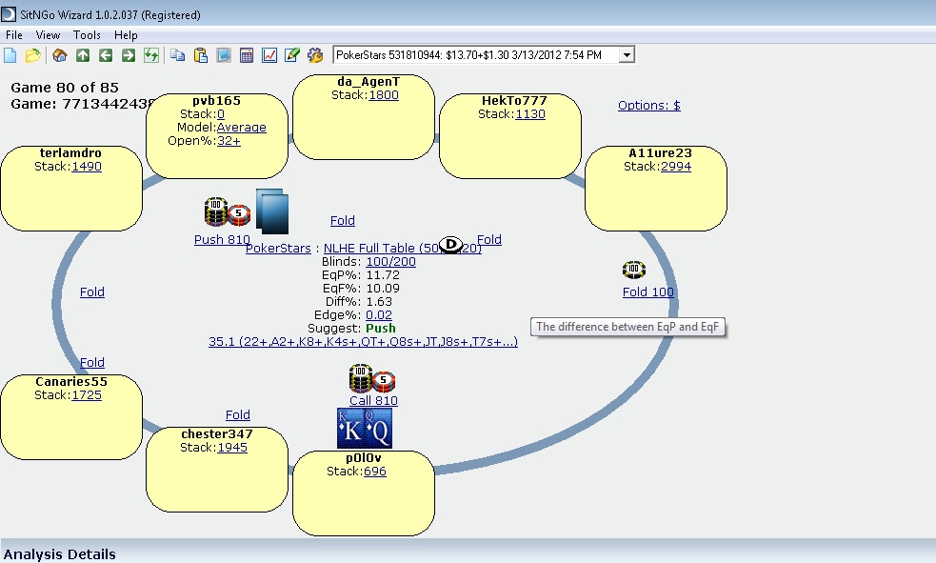Screen dimensions: 936x563
Task: Edit HekTo777's stack value 1130
Action: click(x=530, y=114)
